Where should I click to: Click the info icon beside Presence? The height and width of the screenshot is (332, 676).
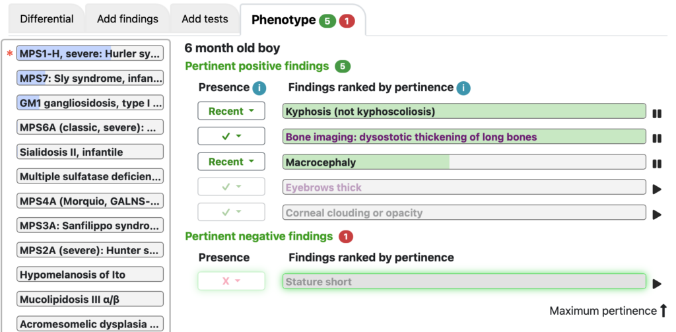tap(259, 88)
